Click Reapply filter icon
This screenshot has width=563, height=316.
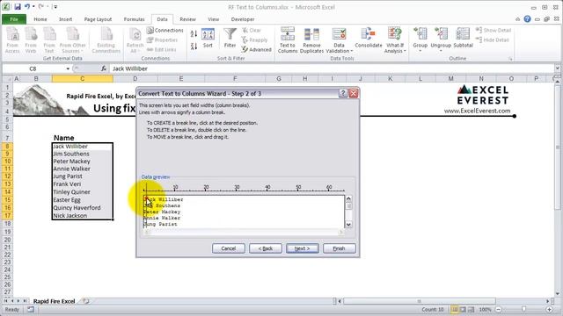pos(254,40)
